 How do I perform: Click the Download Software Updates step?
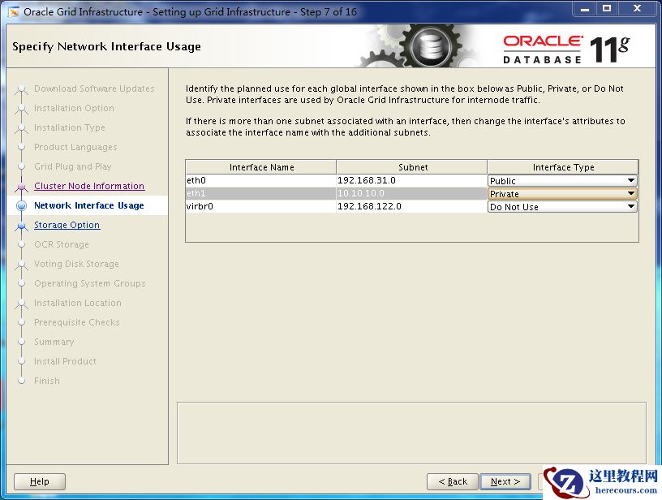[x=94, y=88]
